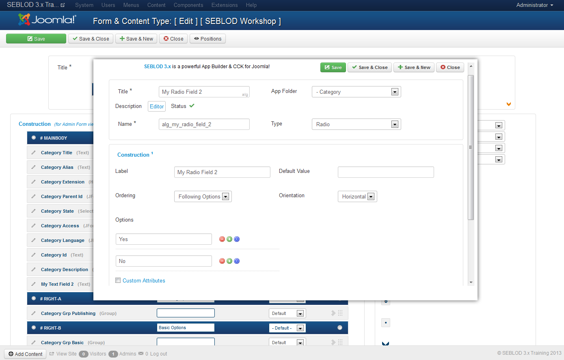
Task: Remove the Yes option with red minus
Action: [222, 239]
